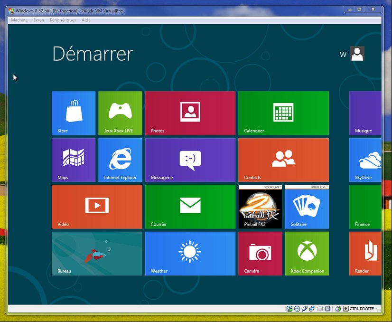Screen dimensions: 392x322
Task: Launch the Xbox Companion tile
Action: coord(307,253)
